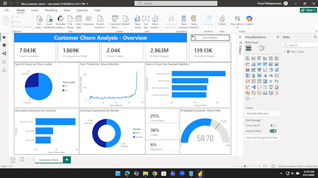Collapse the Visualizations pane
Screen dimensions: 318x178
point(278,37)
